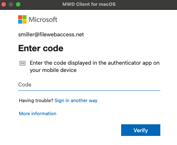Click the authenticator app instruction text
This screenshot has height=145, width=177.
pyautogui.click(x=95, y=67)
